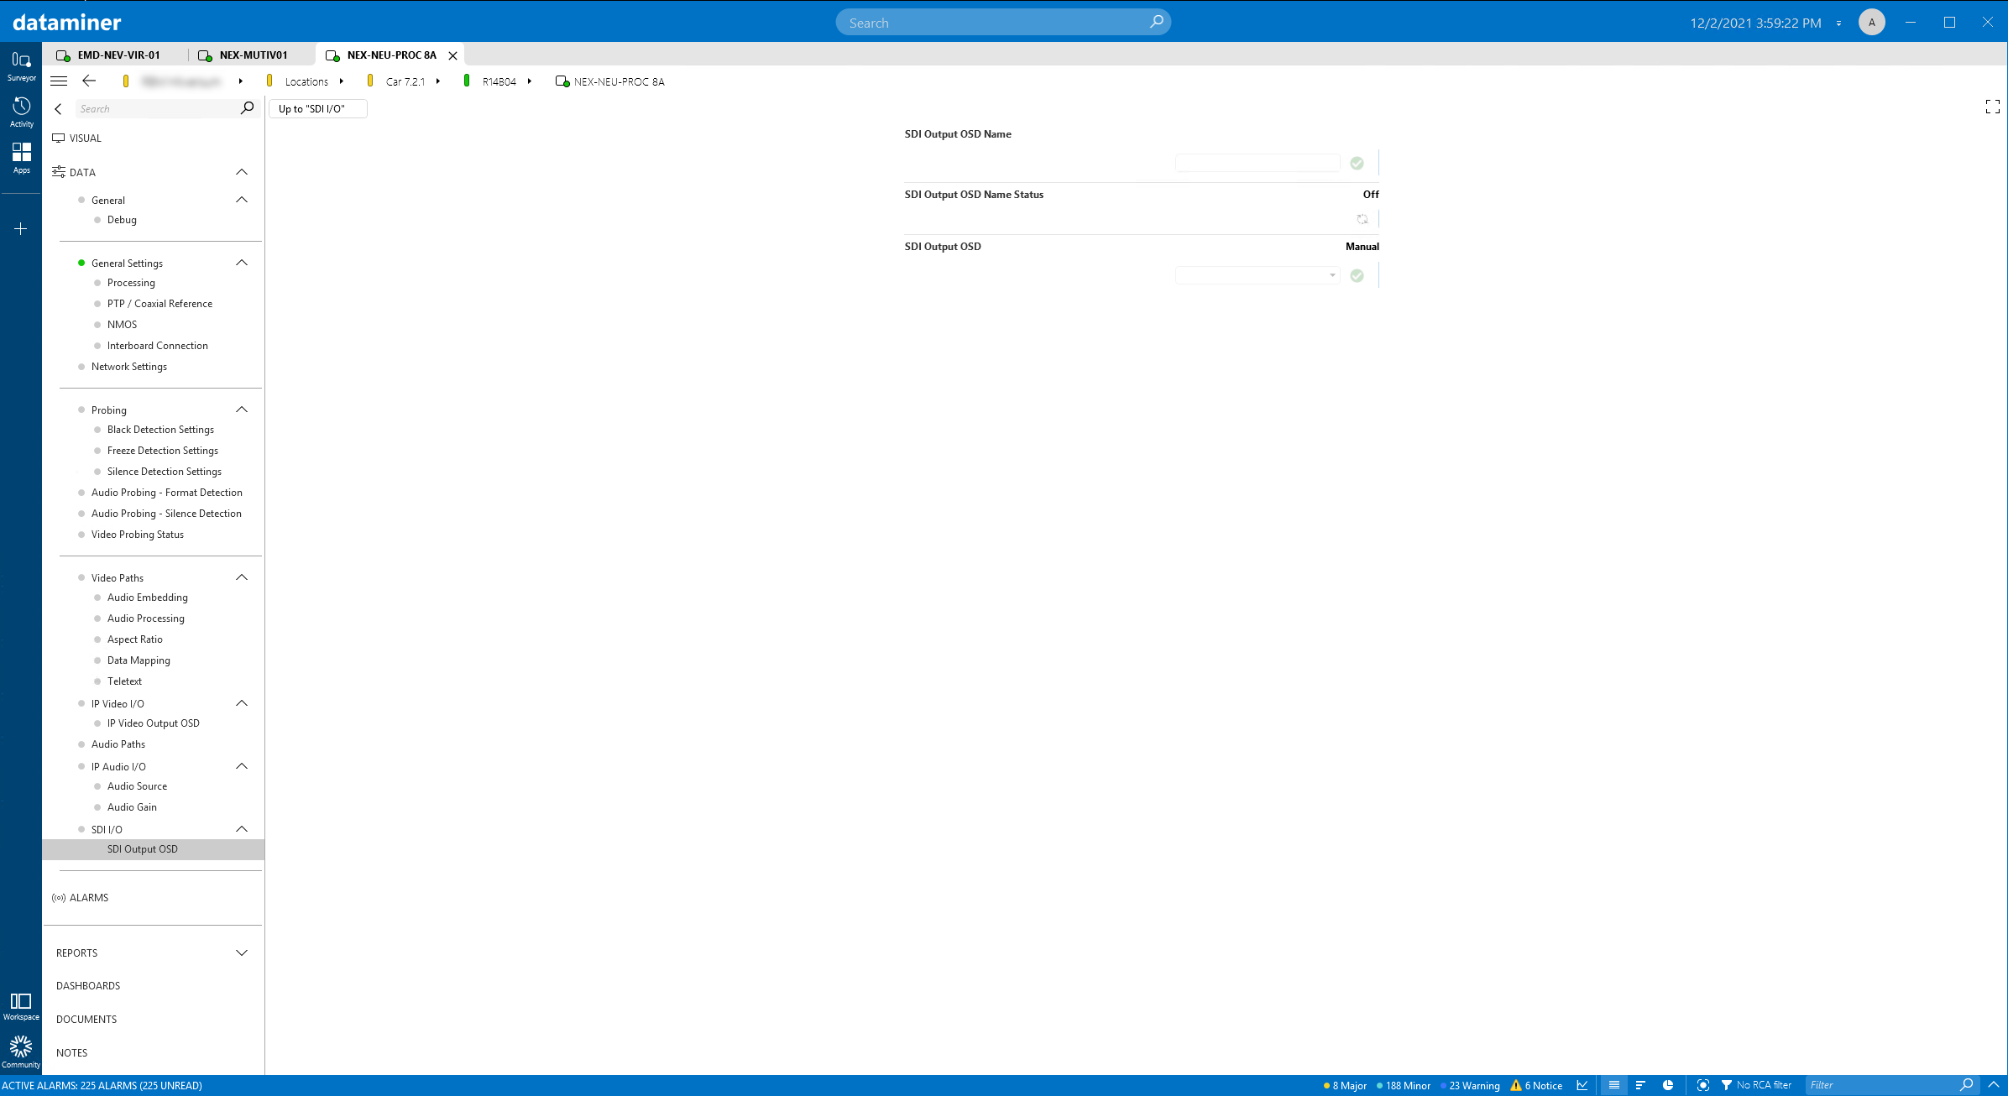Image resolution: width=2008 pixels, height=1096 pixels.
Task: Open the PTP / Coaxial Reference page
Action: (159, 304)
